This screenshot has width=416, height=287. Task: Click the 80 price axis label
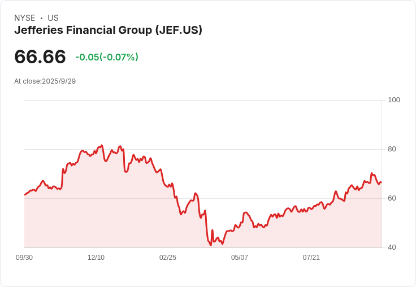pyautogui.click(x=392, y=149)
